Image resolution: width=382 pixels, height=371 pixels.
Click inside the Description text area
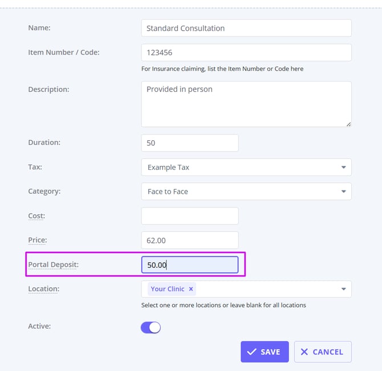246,104
